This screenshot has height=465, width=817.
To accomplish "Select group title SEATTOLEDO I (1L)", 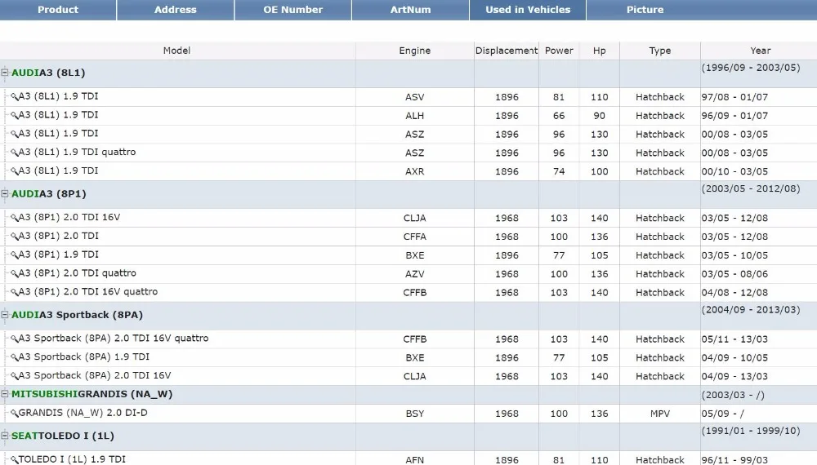I will click(x=63, y=436).
